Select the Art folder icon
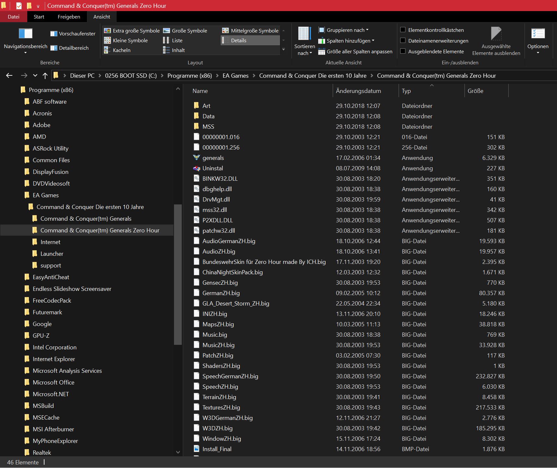Viewport: 557px width, 468px height. tap(196, 106)
